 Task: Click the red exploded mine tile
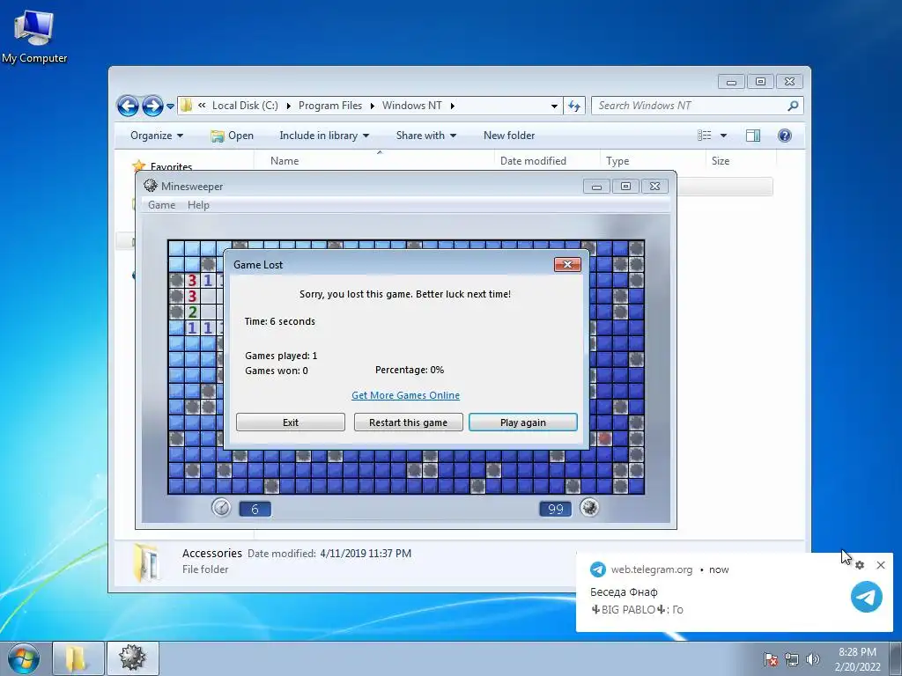pos(604,438)
